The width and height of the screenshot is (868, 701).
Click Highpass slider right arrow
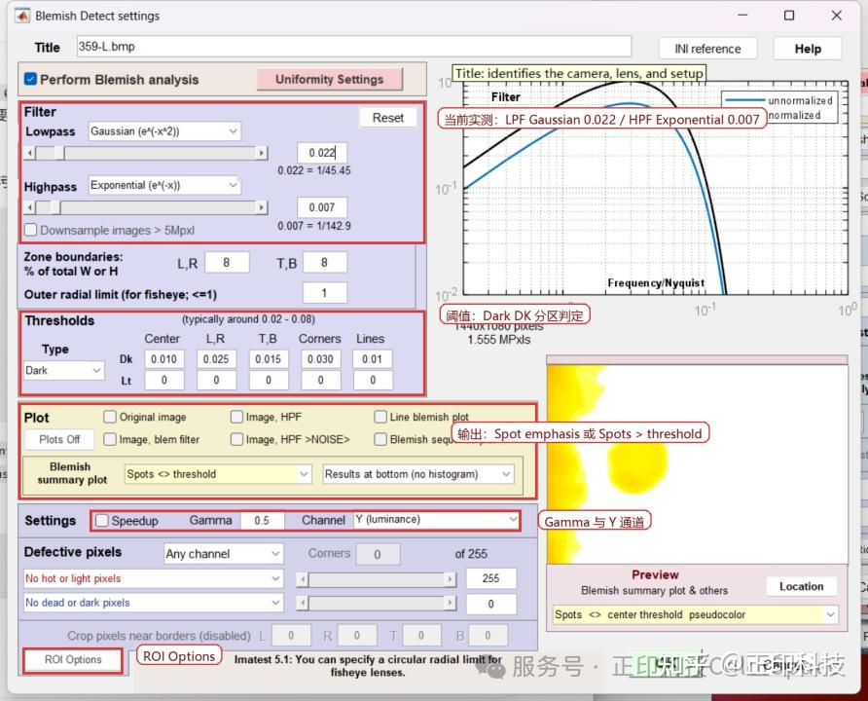point(262,207)
